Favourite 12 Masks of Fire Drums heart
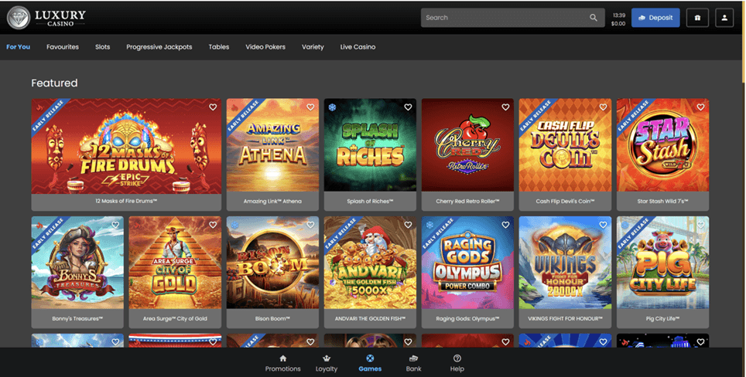Viewport: 746px width, 377px height. click(213, 107)
